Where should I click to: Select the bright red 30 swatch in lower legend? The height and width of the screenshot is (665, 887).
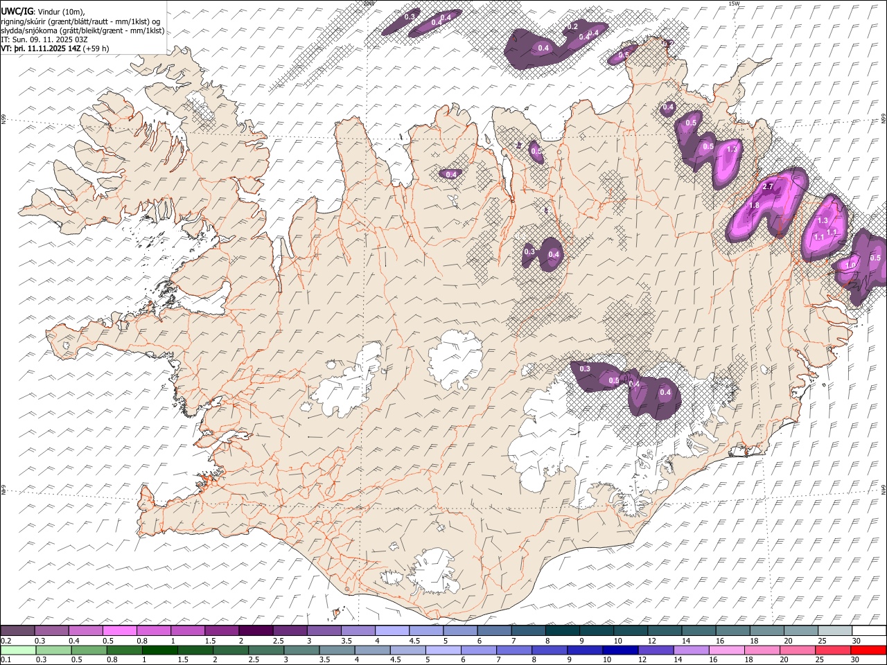point(868,650)
